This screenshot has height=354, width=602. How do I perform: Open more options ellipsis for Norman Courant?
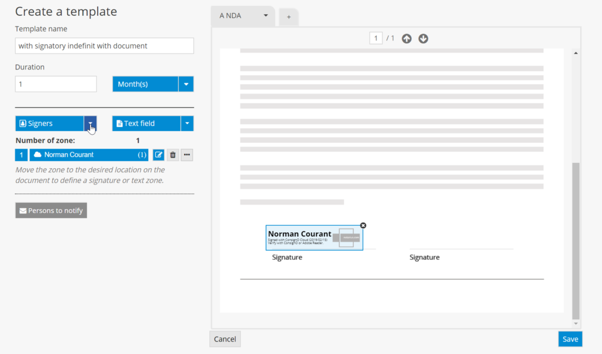pyautogui.click(x=187, y=155)
